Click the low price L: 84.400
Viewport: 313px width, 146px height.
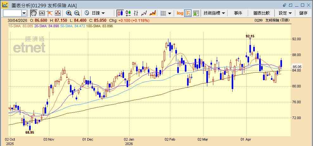[x=78, y=20]
